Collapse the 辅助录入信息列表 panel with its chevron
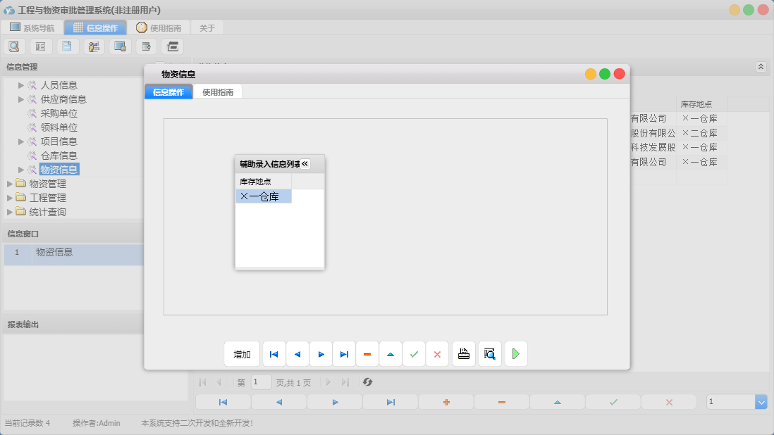The width and height of the screenshot is (774, 435). [x=305, y=164]
